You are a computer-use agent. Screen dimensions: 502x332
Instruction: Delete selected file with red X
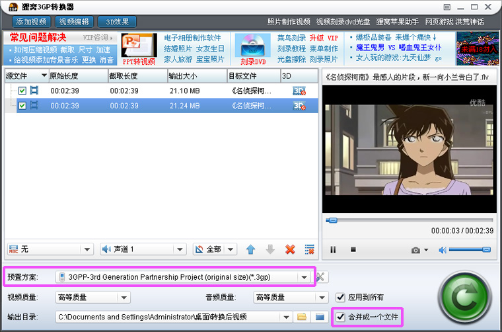(290, 249)
